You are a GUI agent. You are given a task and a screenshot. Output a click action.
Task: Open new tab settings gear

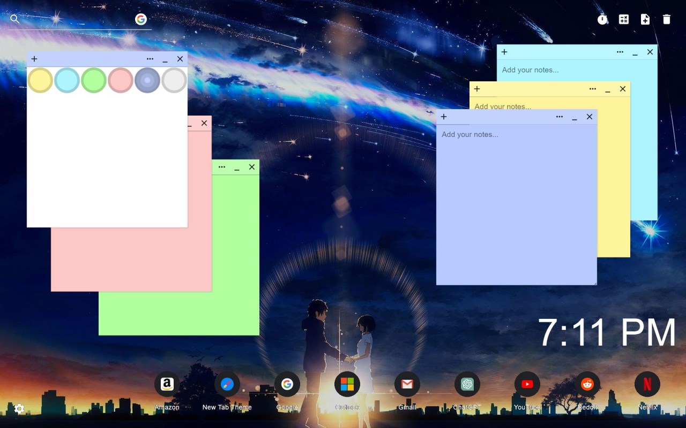click(19, 409)
